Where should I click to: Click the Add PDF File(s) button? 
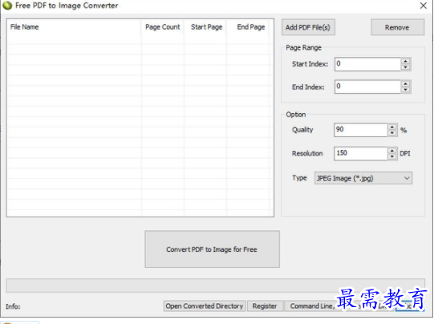308,27
